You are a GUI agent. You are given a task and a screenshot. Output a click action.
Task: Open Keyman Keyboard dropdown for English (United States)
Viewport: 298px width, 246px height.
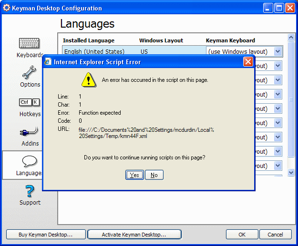click(277, 51)
